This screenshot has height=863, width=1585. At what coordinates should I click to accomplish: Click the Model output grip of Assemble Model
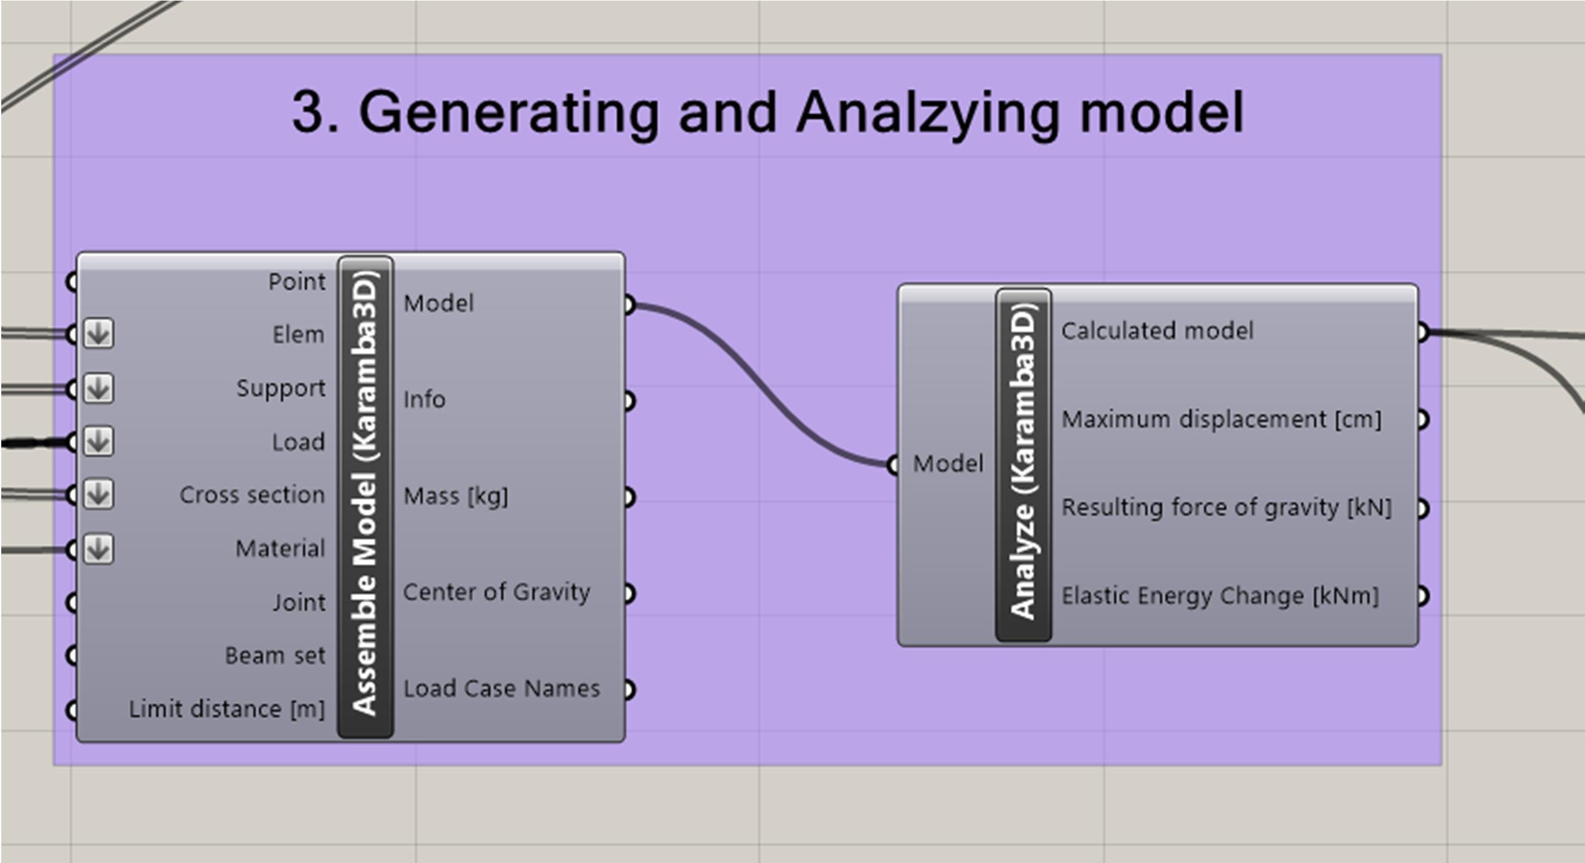[629, 305]
